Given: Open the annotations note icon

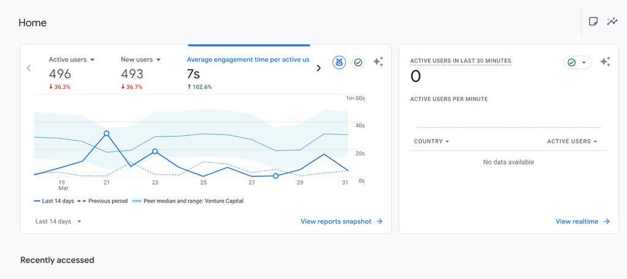Looking at the screenshot, I should click(x=593, y=21).
